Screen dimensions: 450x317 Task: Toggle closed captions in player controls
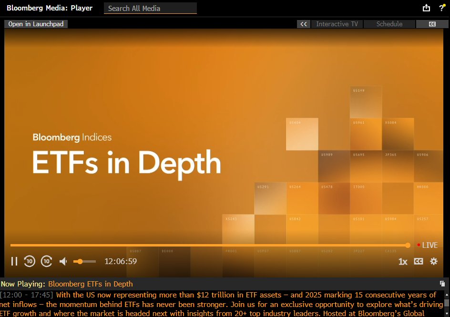click(419, 261)
